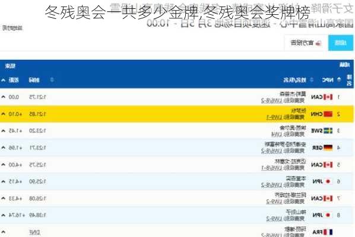Viewport: 355px width, 237px height.
Task: Expand the GER row chevron beside +1.96
Action: tap(3, 148)
